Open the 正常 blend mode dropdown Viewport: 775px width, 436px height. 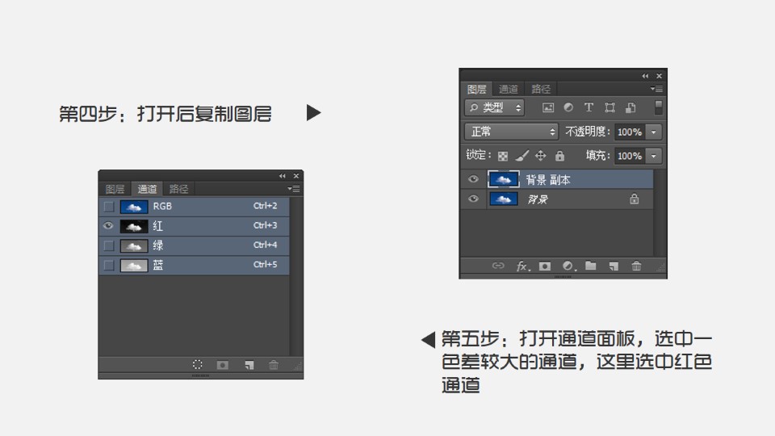click(x=511, y=132)
